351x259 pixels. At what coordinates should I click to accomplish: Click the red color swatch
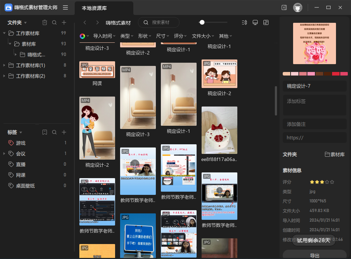pyautogui.click(x=336, y=74)
